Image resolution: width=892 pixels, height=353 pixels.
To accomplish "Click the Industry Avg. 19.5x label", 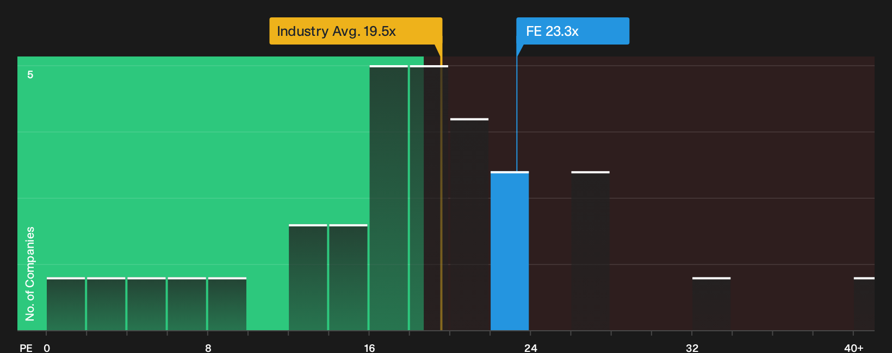I will [356, 31].
